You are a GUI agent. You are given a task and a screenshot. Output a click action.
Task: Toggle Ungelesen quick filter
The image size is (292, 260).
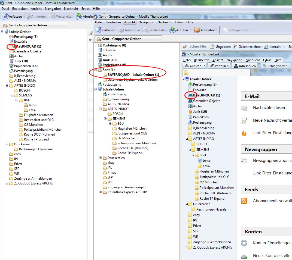coord(220,47)
